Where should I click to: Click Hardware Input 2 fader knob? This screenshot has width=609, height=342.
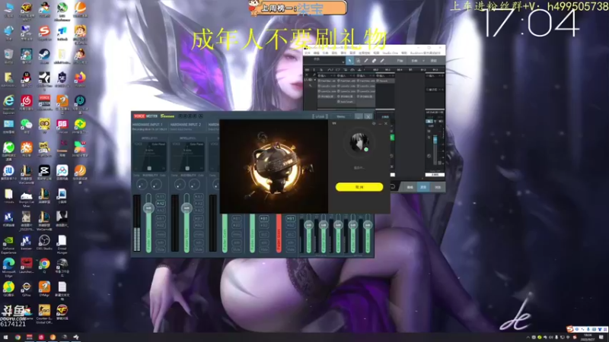187,208
